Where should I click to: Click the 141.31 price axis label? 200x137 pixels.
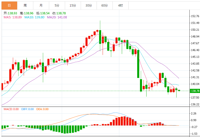tap(195, 77)
